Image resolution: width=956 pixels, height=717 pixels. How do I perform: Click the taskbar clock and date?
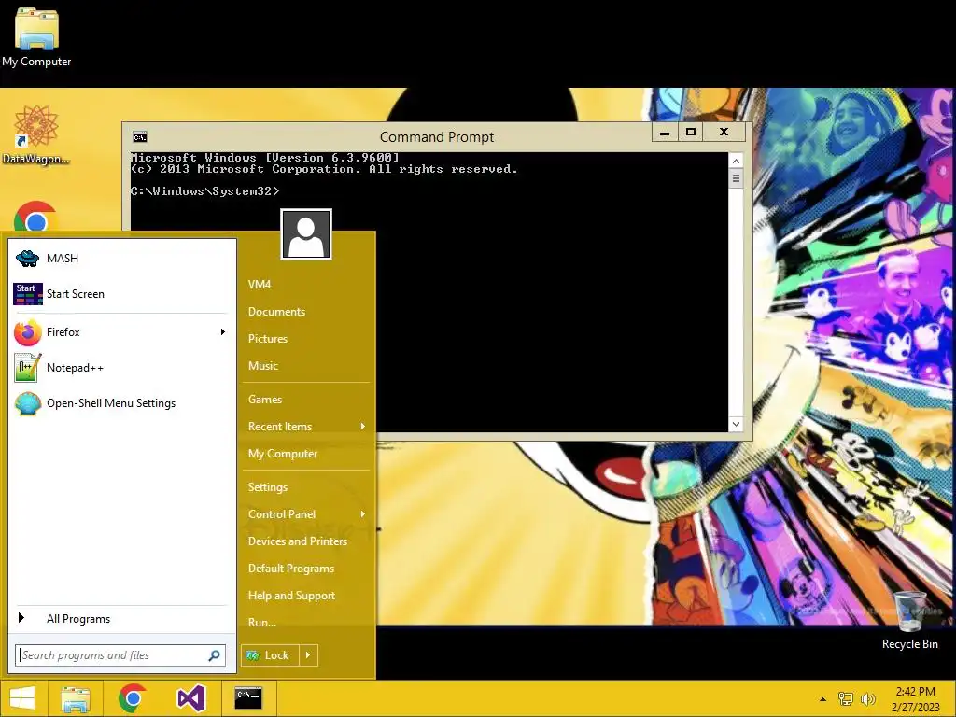915,699
